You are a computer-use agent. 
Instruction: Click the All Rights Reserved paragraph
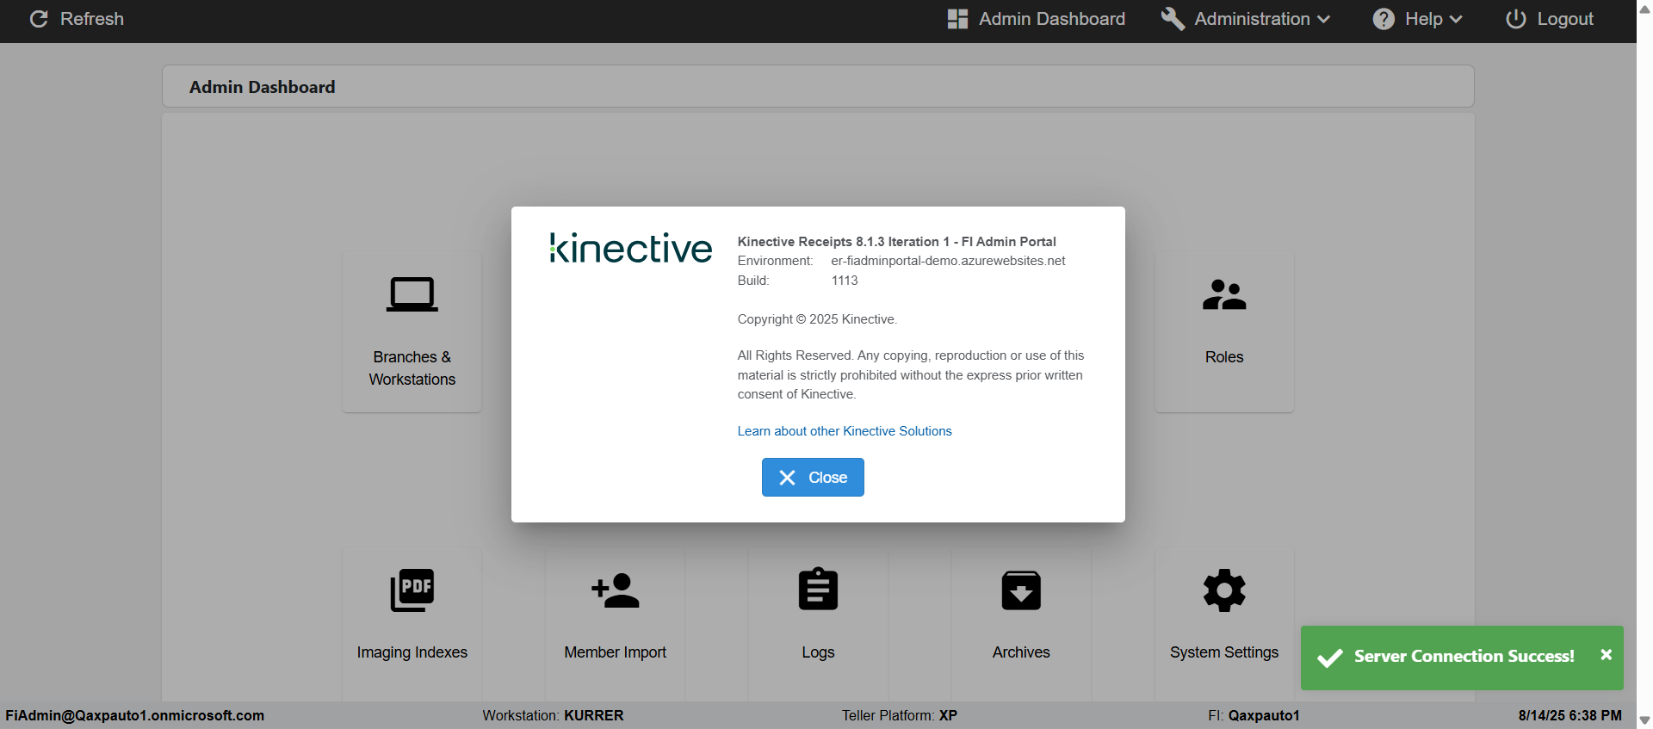click(911, 375)
